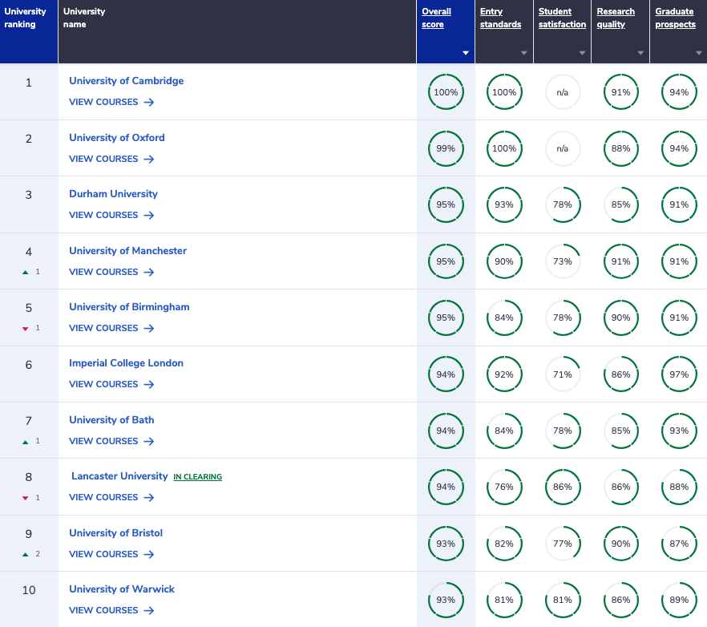
Task: Open University of Bristol page
Action: [115, 533]
